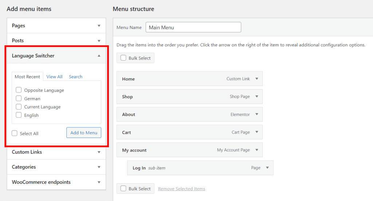
Task: Collapse the Language Switcher panel
Action: point(99,56)
